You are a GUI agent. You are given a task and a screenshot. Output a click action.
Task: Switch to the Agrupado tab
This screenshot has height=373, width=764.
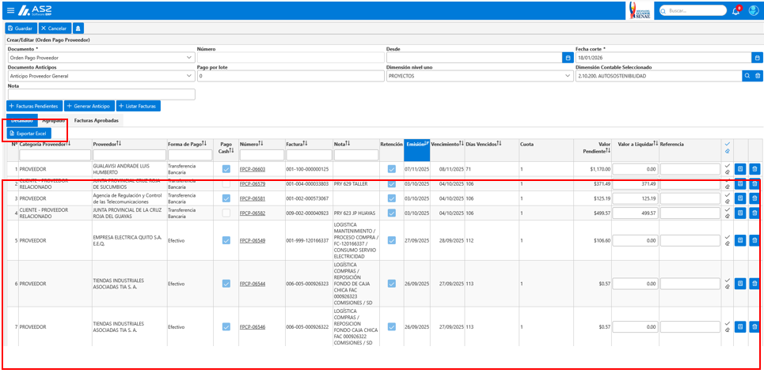(54, 119)
